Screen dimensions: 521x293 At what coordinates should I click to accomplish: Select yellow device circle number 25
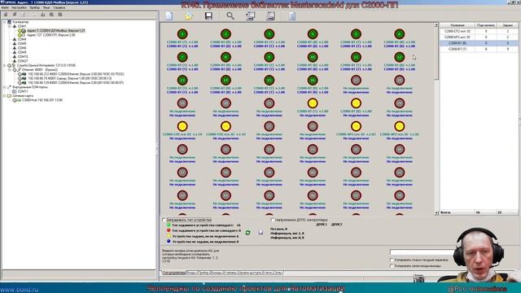pos(182,126)
